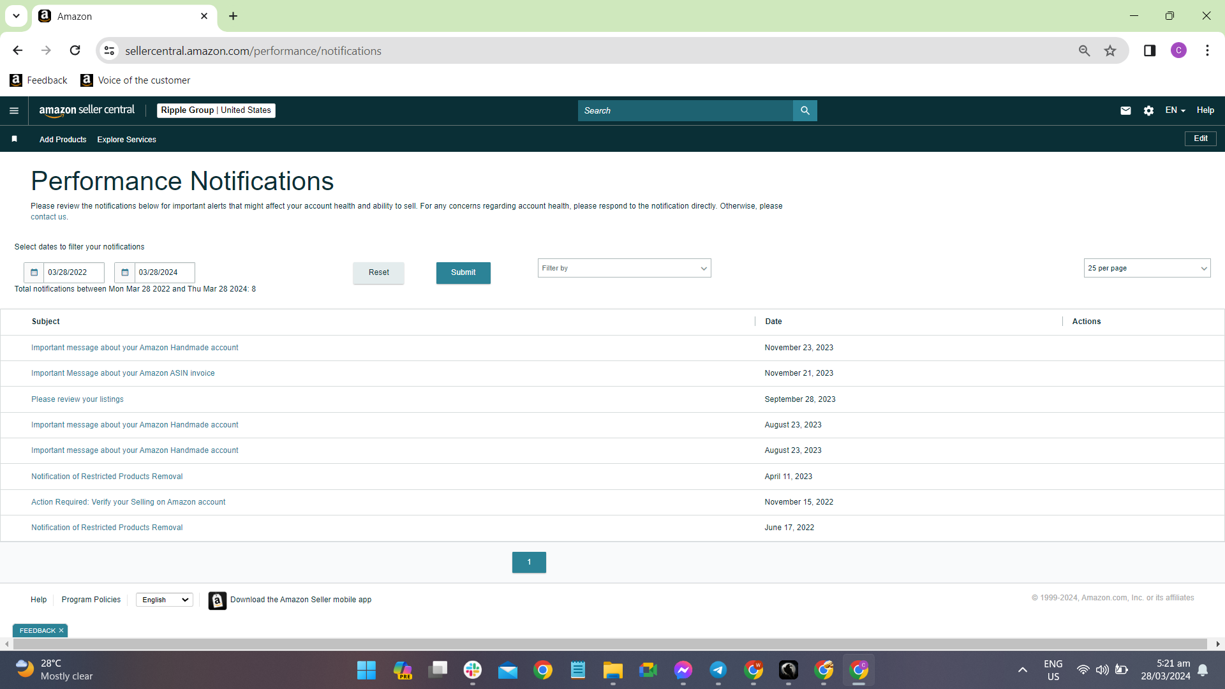Click the contact us link

[48, 217]
